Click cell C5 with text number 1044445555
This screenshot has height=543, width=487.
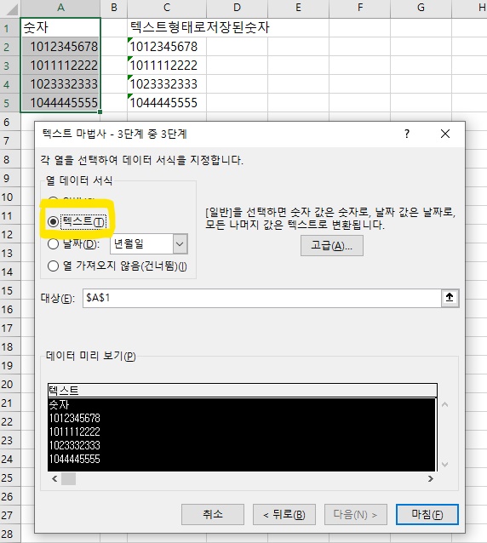(x=167, y=102)
